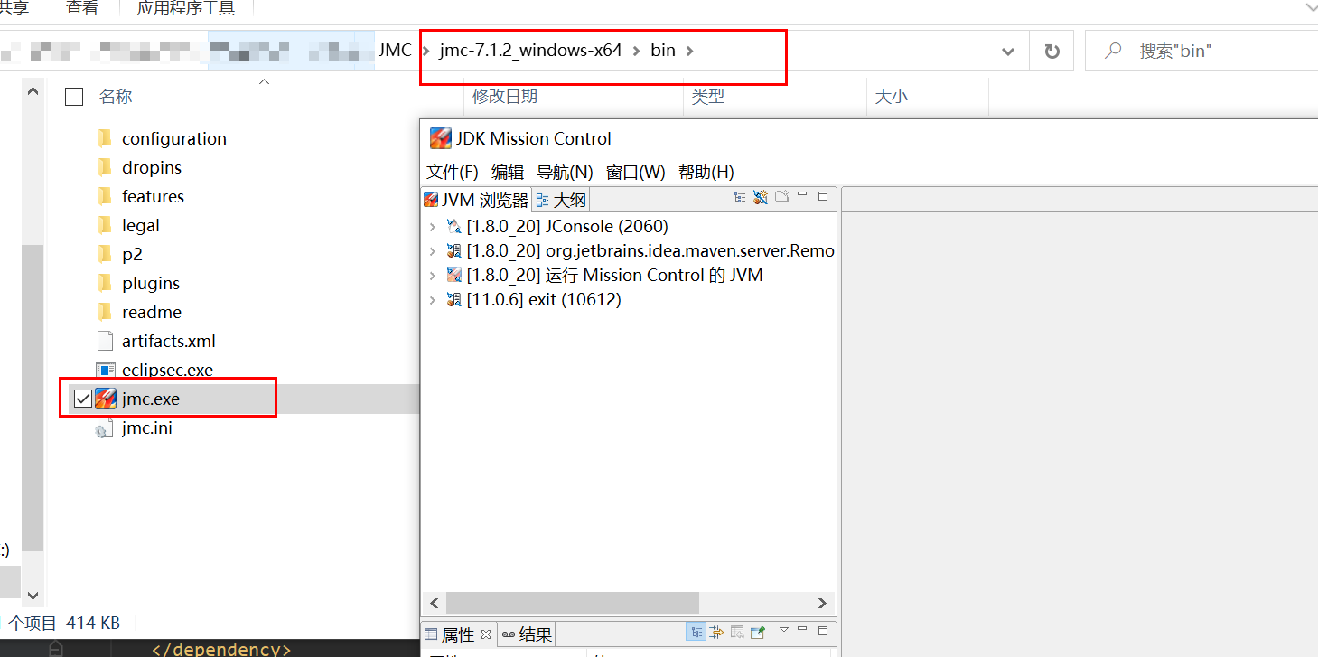Open 编辑 menu
1318x657 pixels.
pos(508,172)
